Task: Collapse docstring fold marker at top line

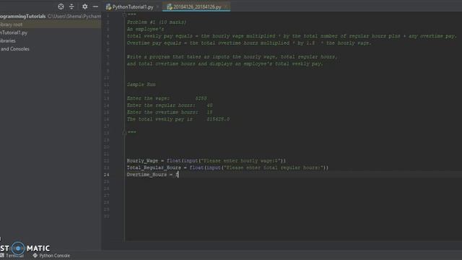Action: click(x=124, y=14)
